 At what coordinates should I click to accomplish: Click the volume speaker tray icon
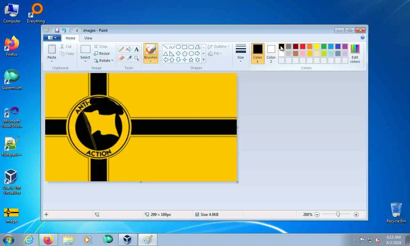point(378,240)
